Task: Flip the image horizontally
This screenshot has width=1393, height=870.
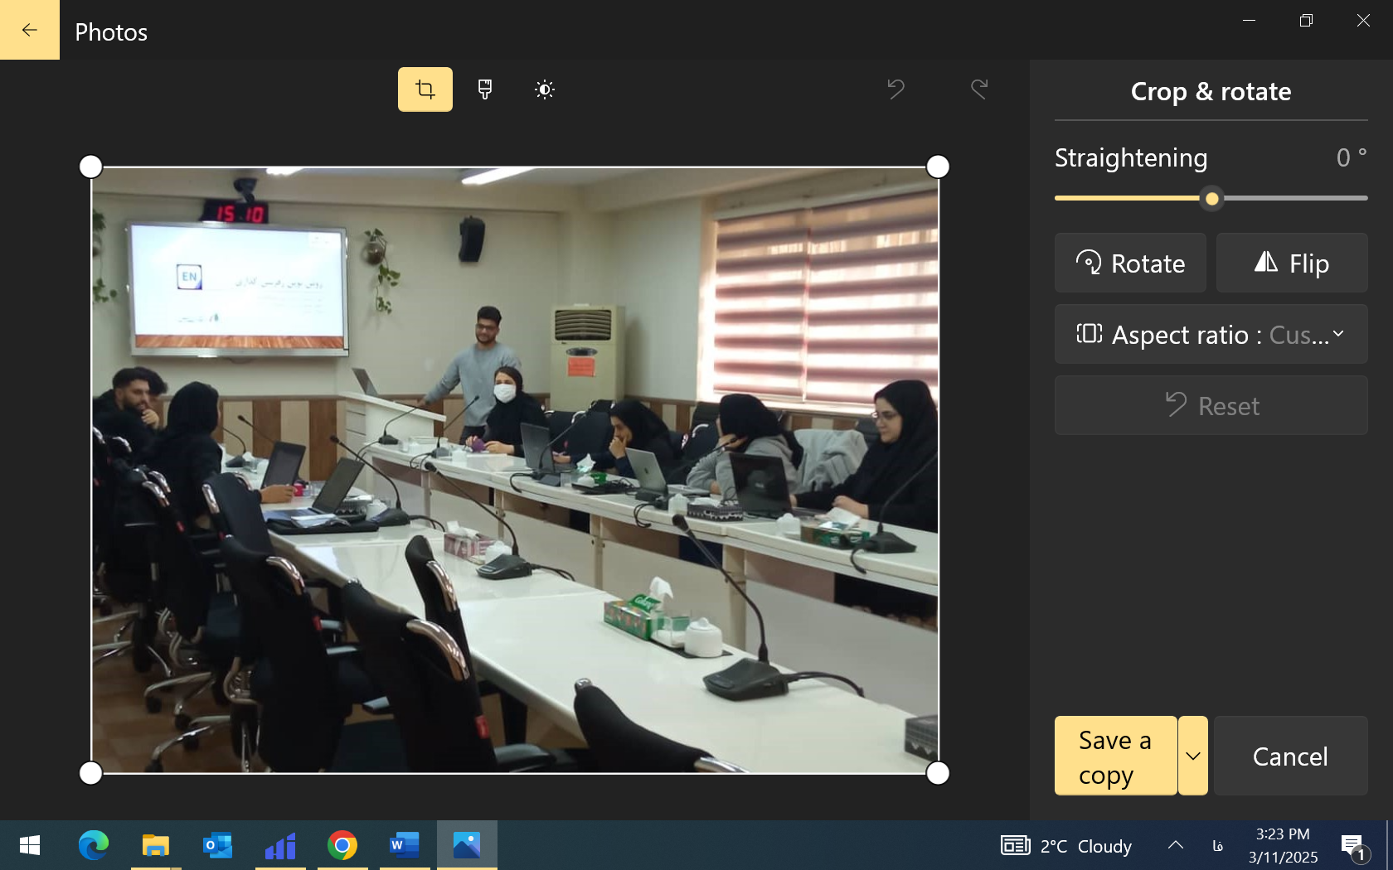Action: pos(1292,263)
